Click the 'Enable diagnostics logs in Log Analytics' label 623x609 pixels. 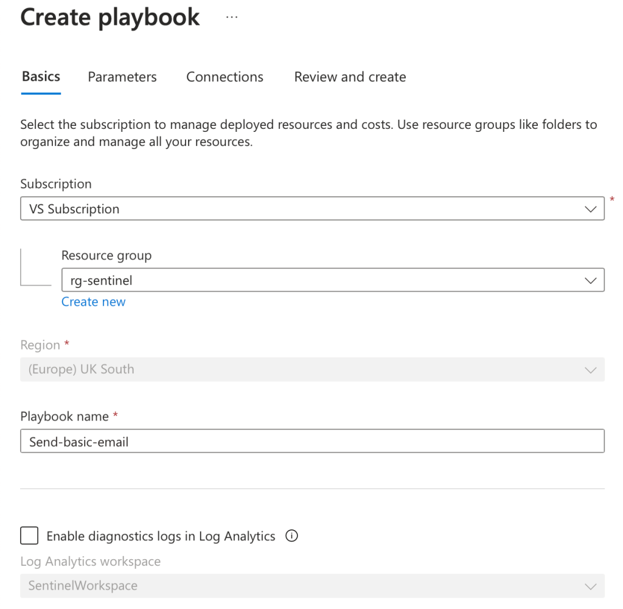tap(161, 536)
